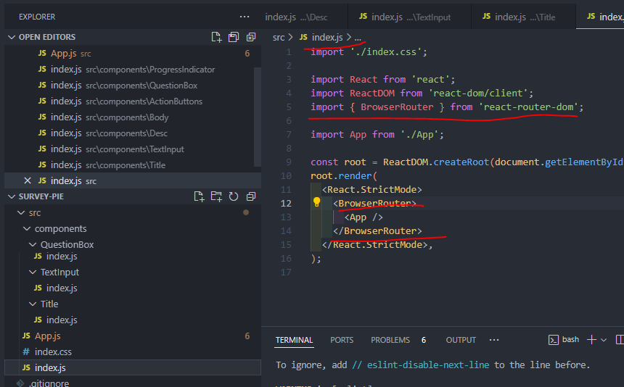Collapse the QuestionBox folder
This screenshot has height=387, width=624.
(33, 244)
